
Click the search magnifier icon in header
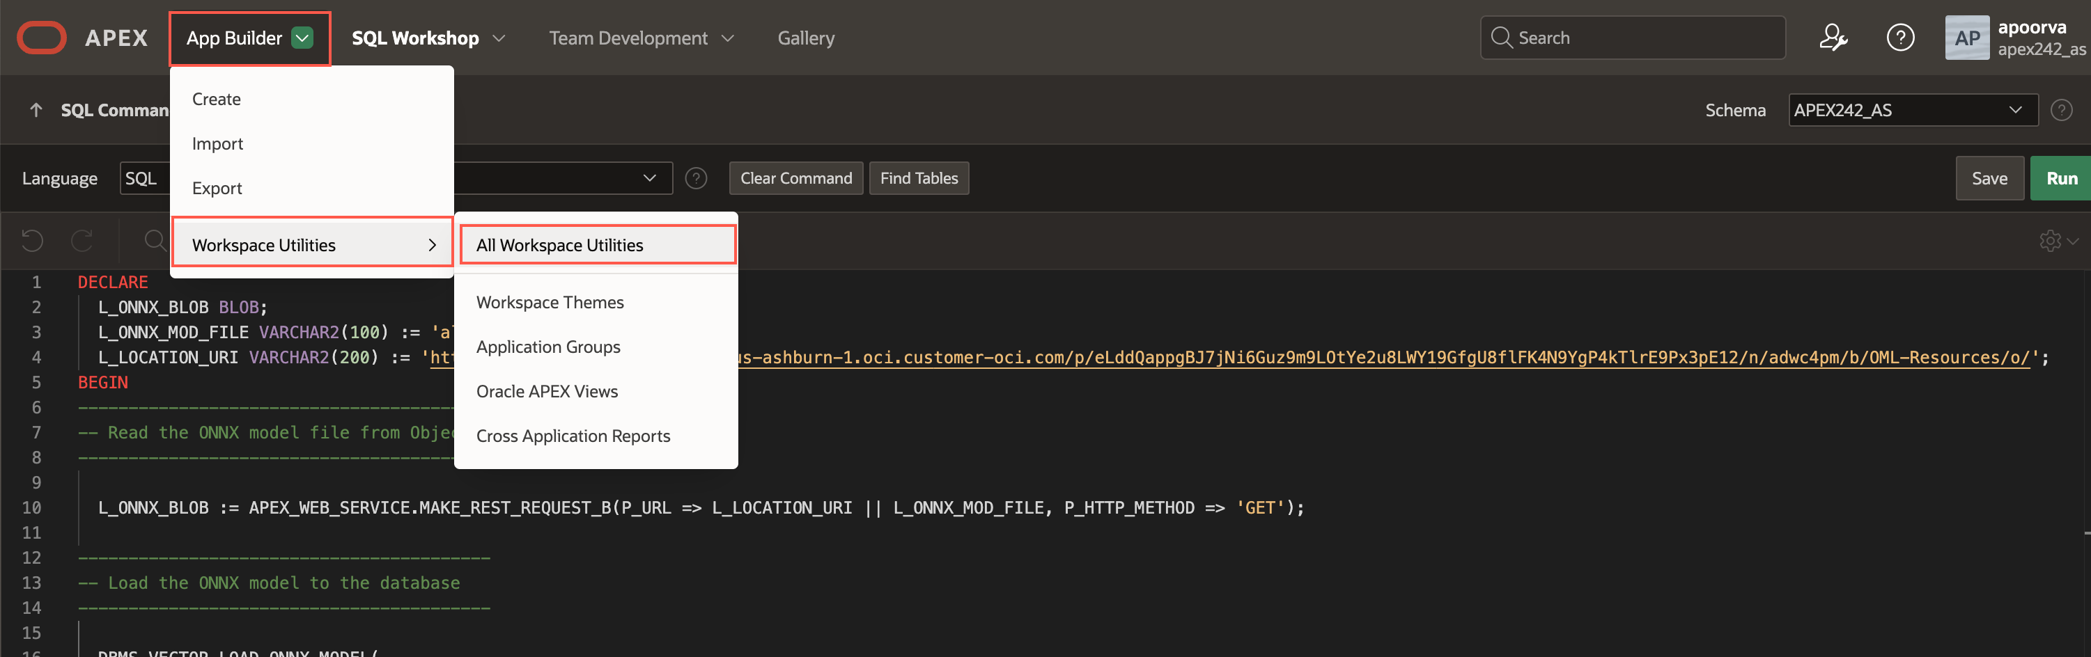[1501, 38]
